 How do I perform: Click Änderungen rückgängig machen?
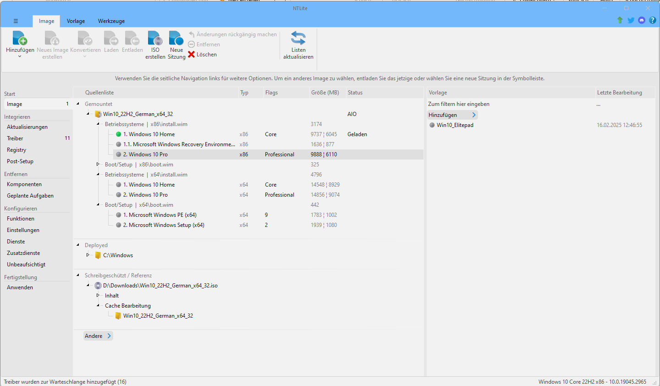[x=233, y=34]
